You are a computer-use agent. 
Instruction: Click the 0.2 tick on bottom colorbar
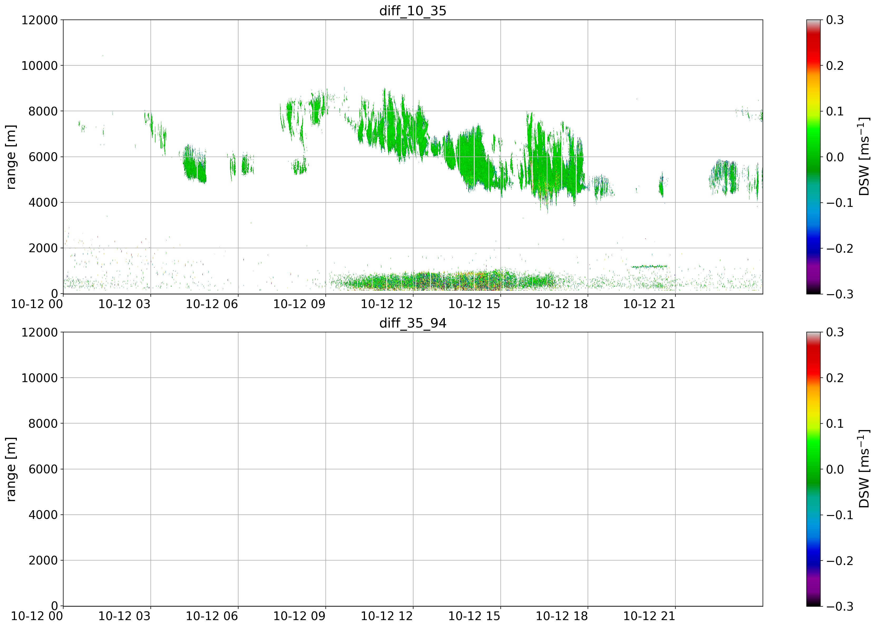pyautogui.click(x=835, y=378)
